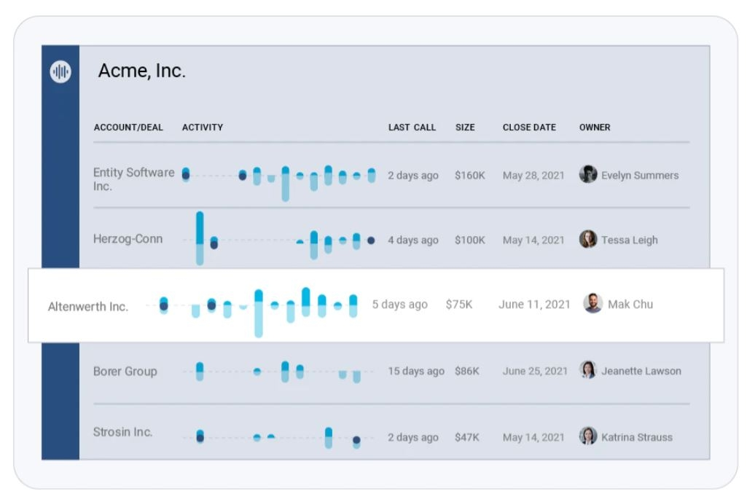
Task: Open Katrina Strauss's avatar
Action: [x=588, y=436]
